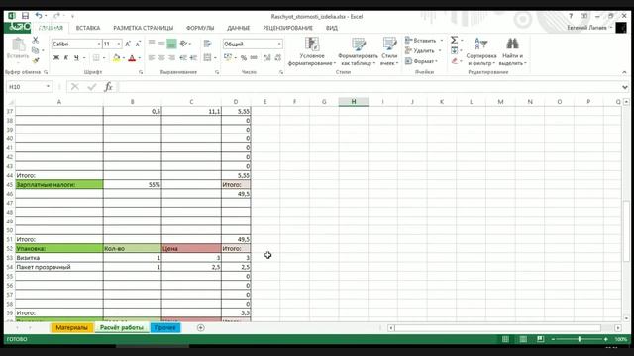Align text right
634x356 pixels.
[x=171, y=58]
